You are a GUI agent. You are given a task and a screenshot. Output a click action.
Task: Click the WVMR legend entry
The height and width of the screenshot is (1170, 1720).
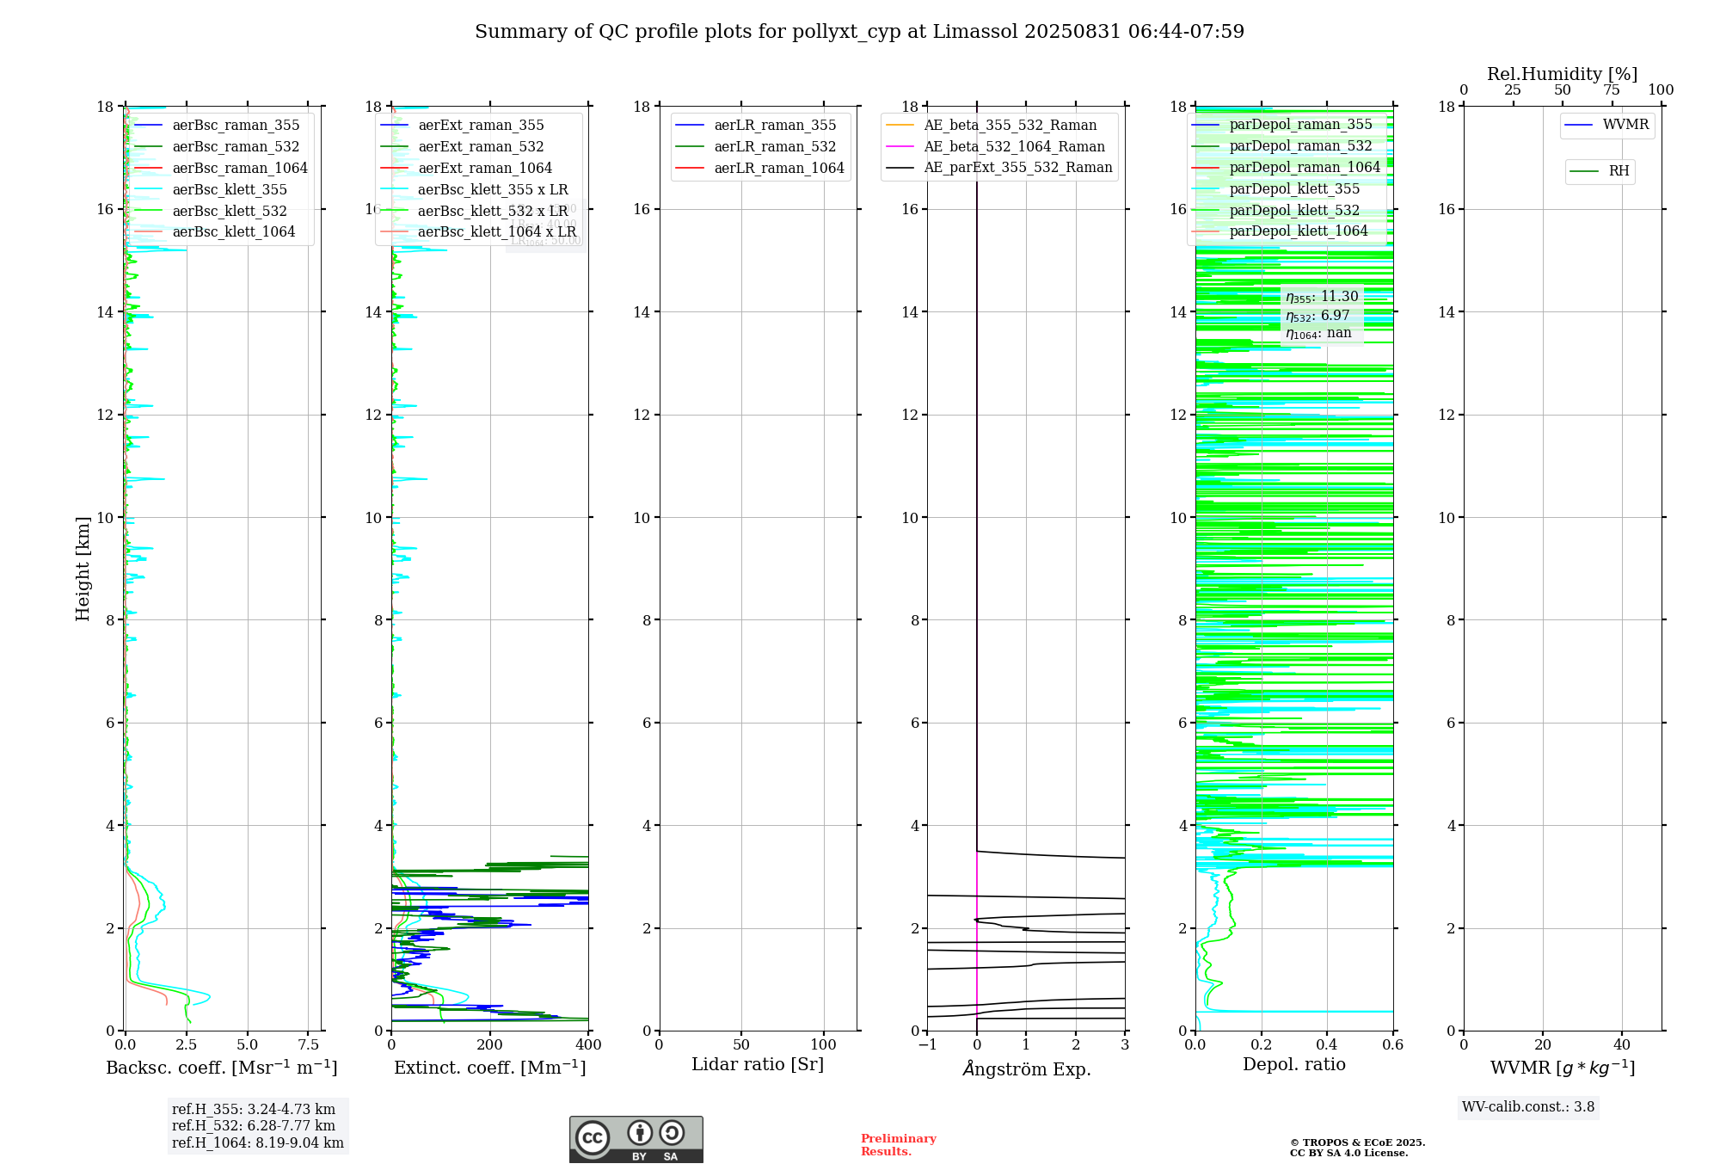tap(1607, 125)
